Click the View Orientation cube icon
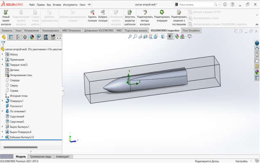The image size is (260, 163). point(155,36)
